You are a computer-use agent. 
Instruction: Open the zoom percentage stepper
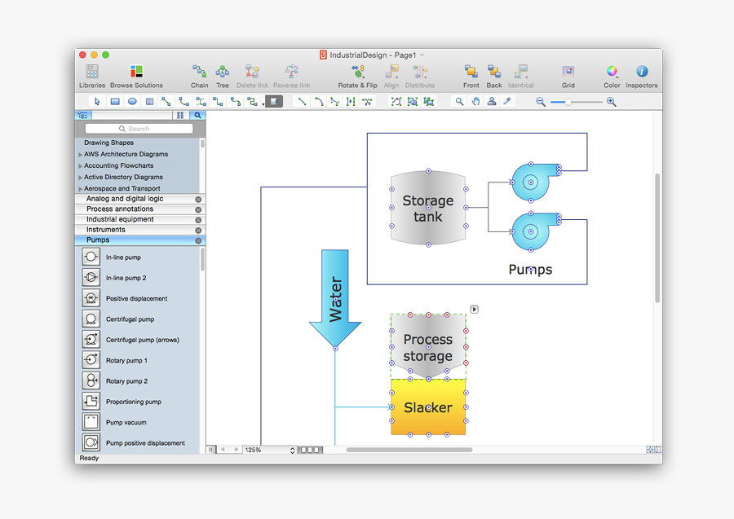(x=291, y=449)
